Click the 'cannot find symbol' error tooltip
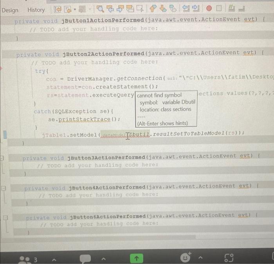Viewport: 274px width, 264px height. coord(166,109)
